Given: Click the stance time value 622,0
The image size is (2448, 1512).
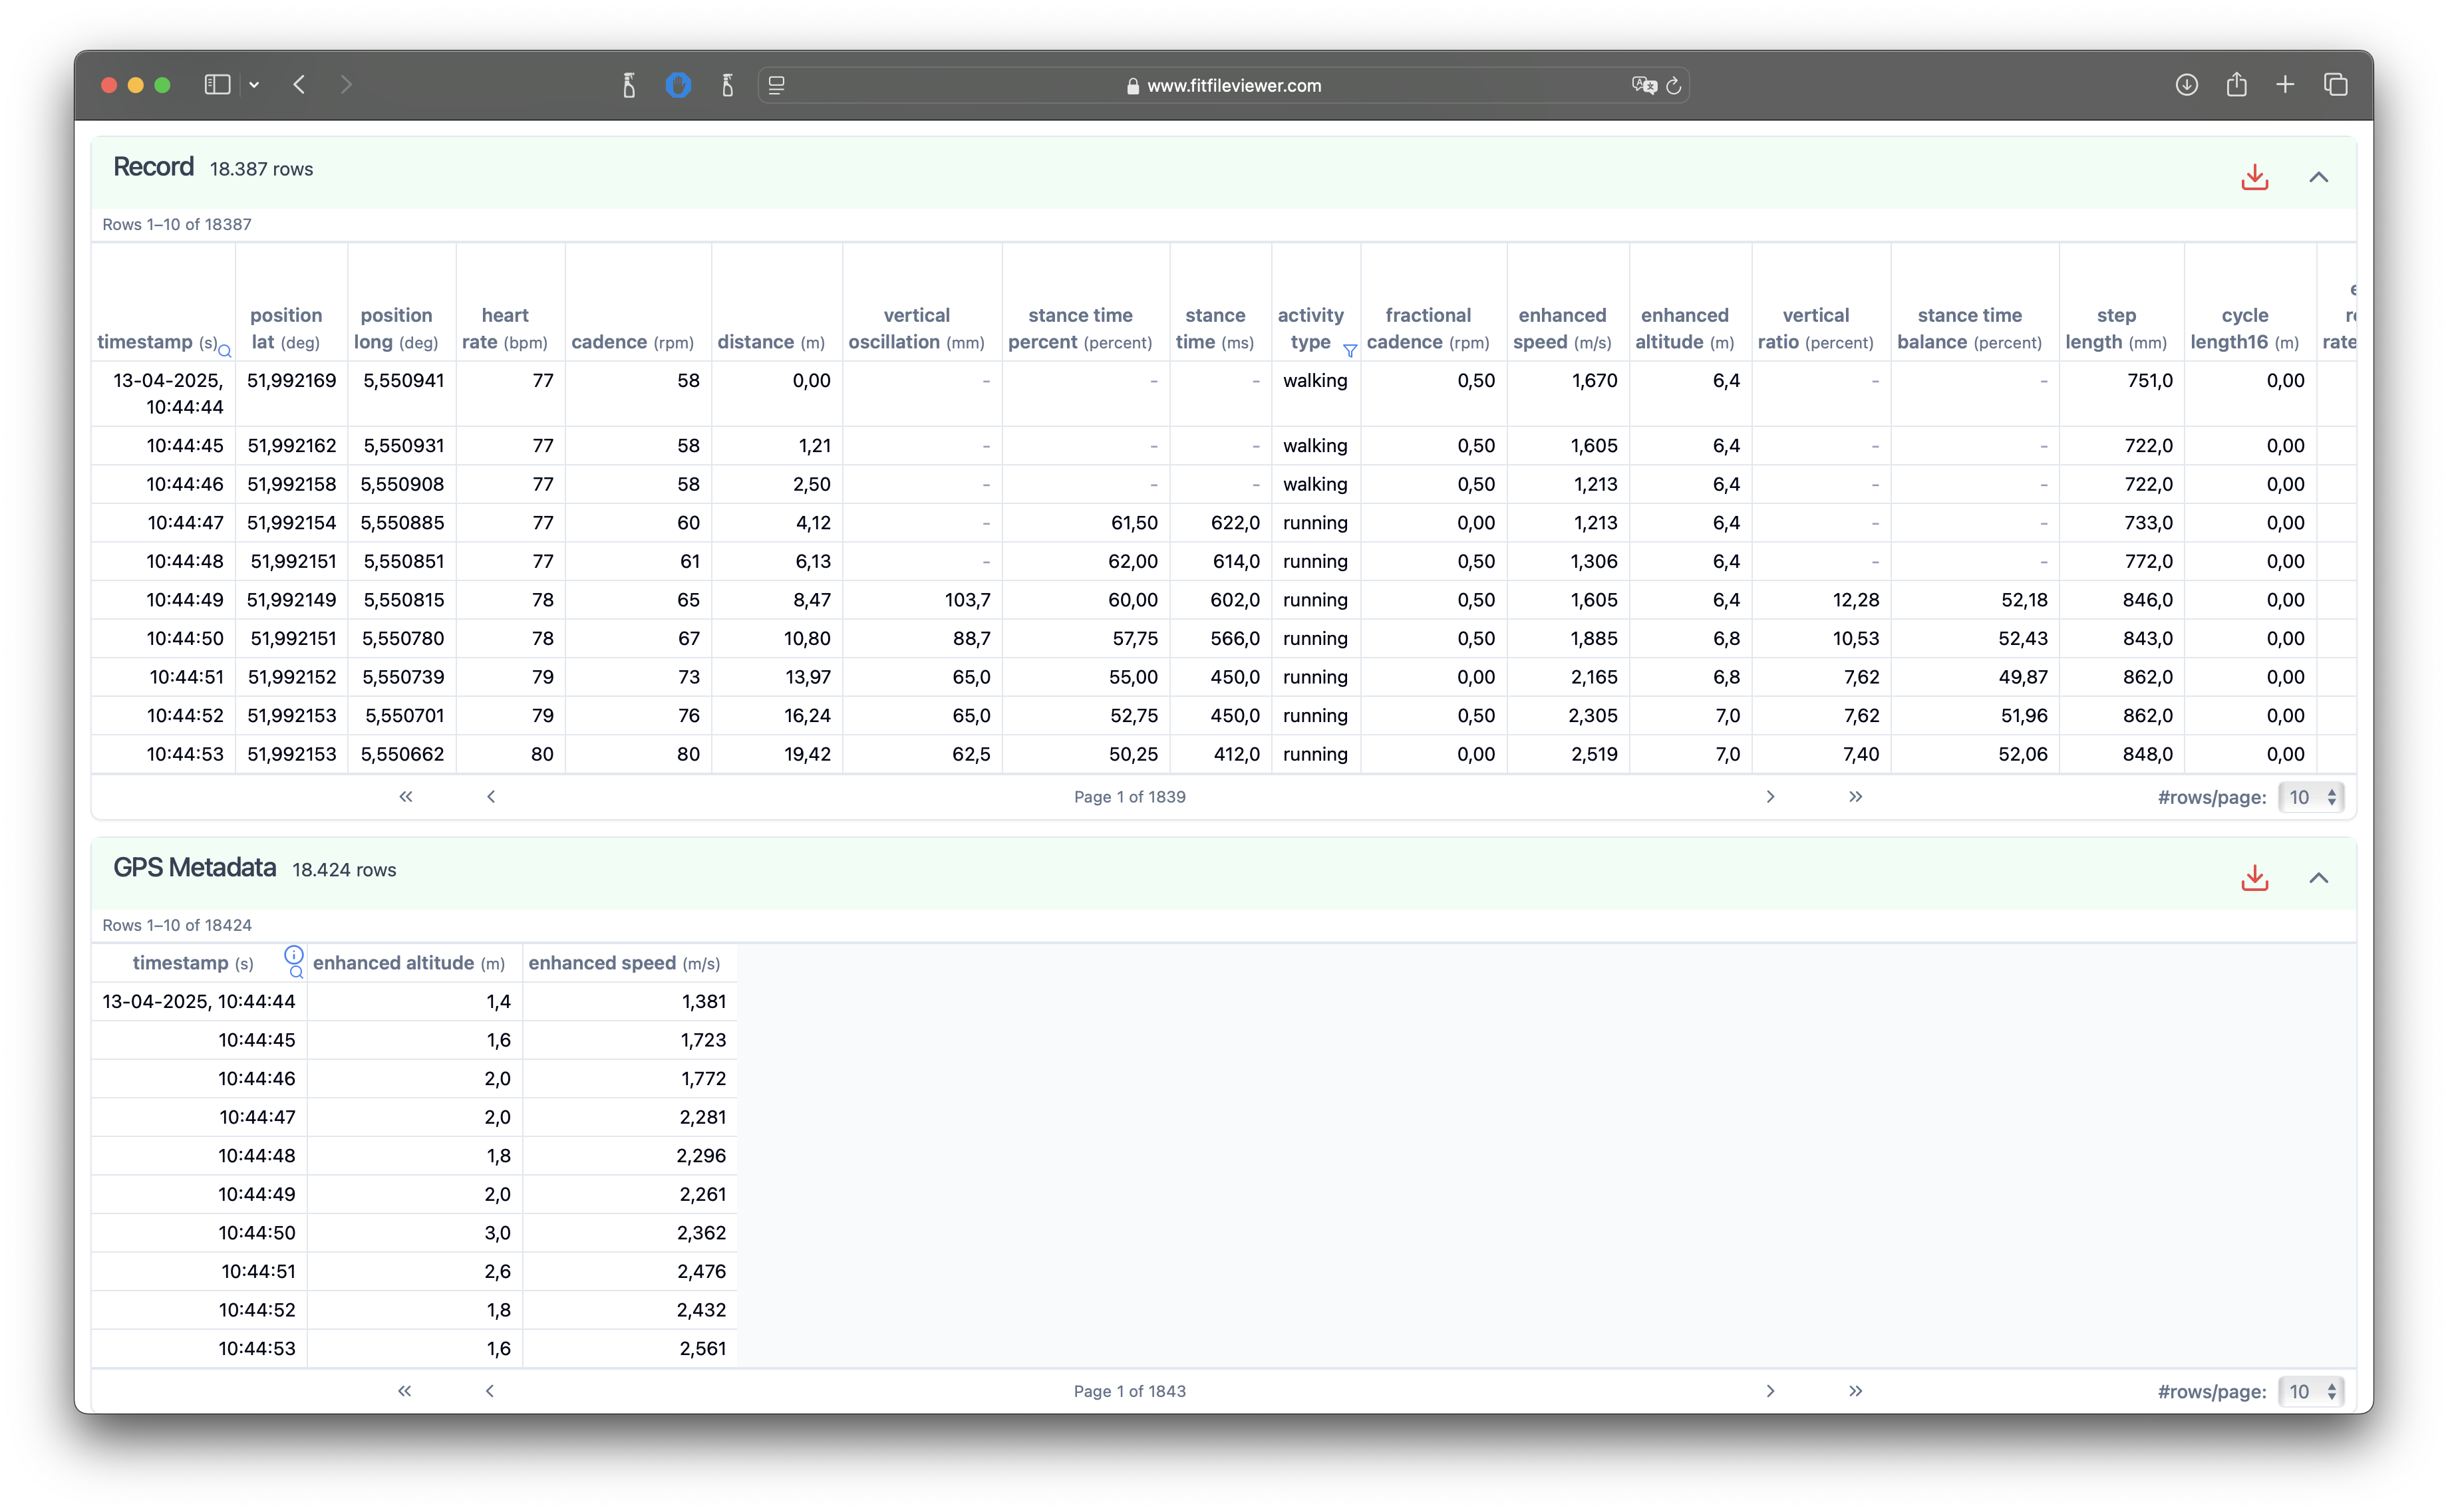Looking at the screenshot, I should tap(1235, 523).
